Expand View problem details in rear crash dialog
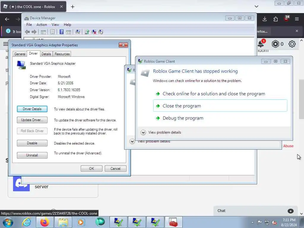Screen dimensions: 304x228 click(132, 142)
